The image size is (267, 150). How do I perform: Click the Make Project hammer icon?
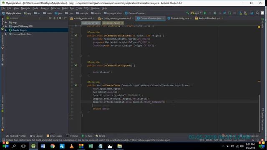pyautogui.click(x=187, y=13)
